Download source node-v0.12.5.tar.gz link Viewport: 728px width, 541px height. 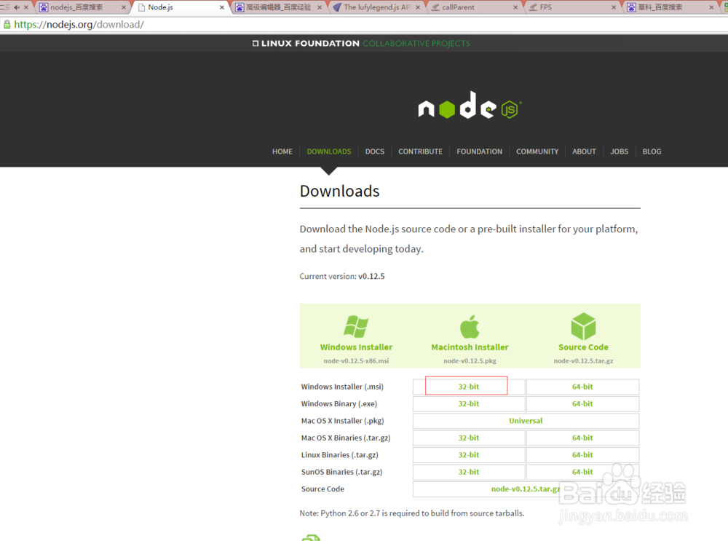(526, 489)
